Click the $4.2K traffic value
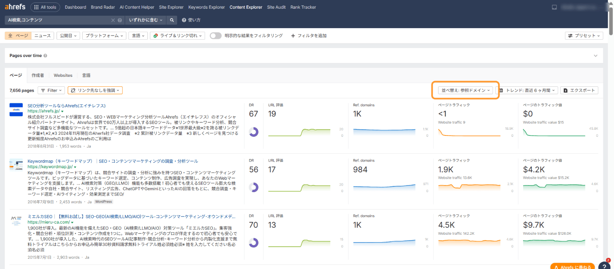614x269 pixels. (x=534, y=169)
